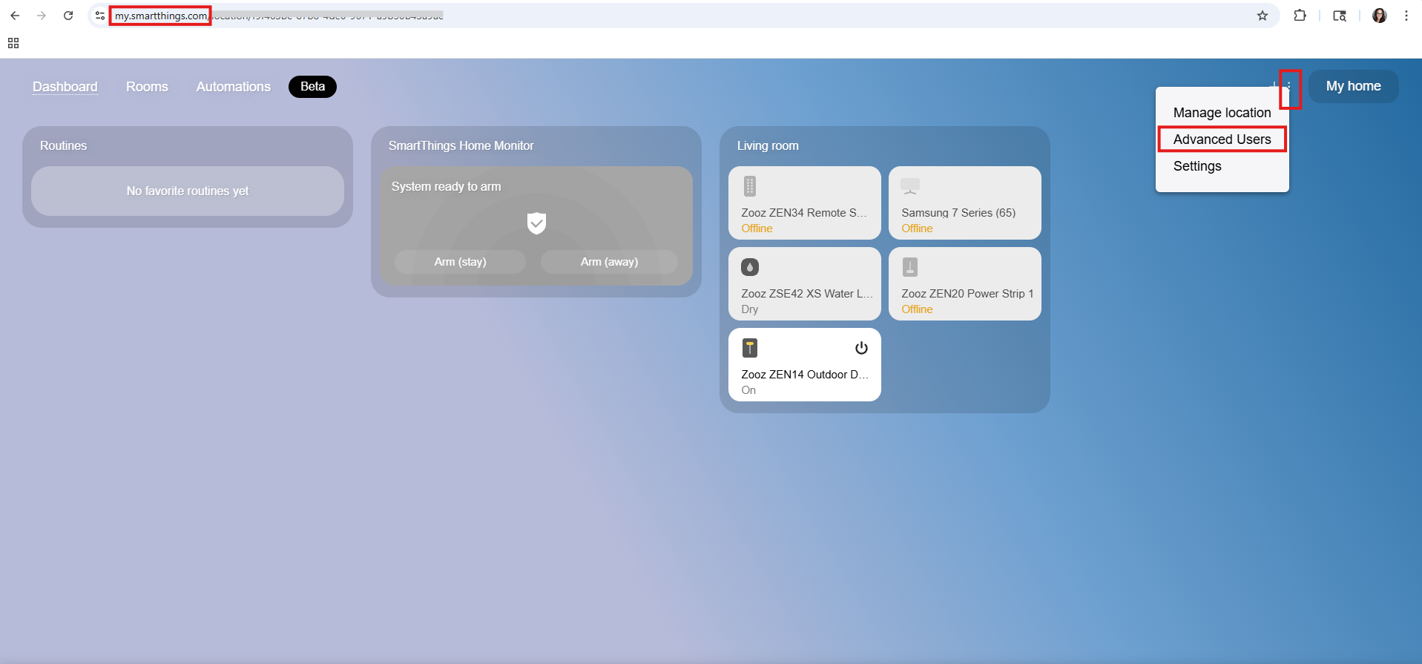1422x664 pixels.
Task: Open the tab search icon beside Extensions
Action: [1340, 16]
